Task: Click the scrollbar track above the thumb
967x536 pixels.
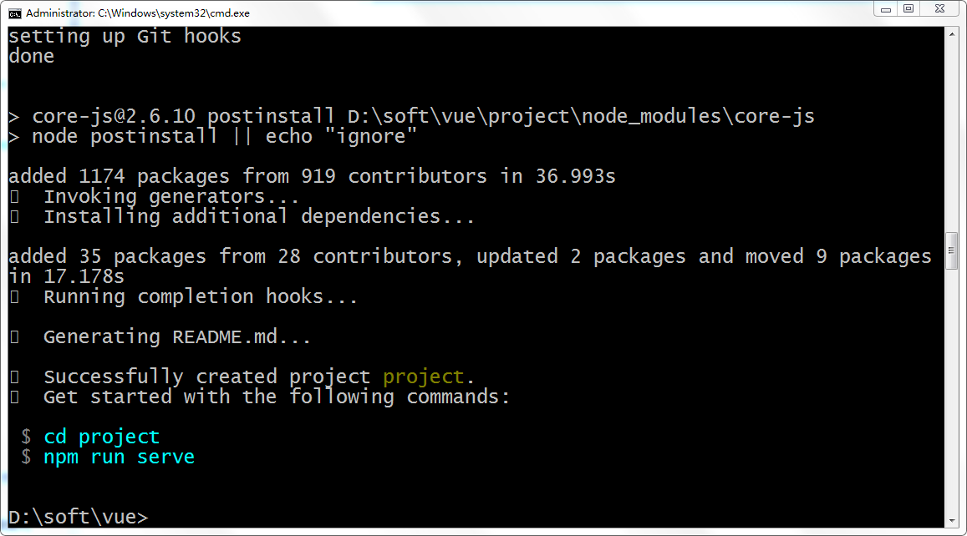Action: tap(951, 134)
